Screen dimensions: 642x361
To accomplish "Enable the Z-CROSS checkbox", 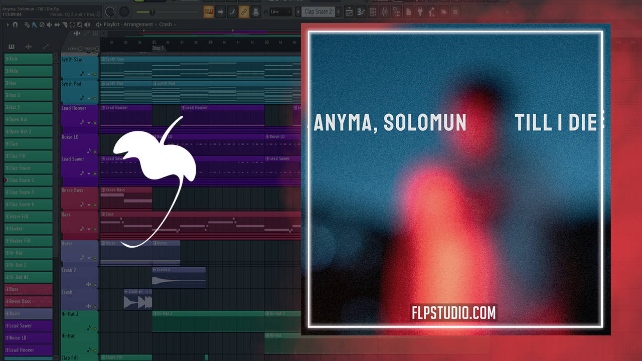I will 80,49.
